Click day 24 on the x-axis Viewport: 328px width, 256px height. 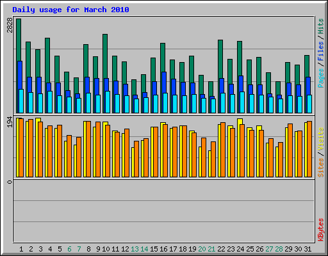point(240,249)
